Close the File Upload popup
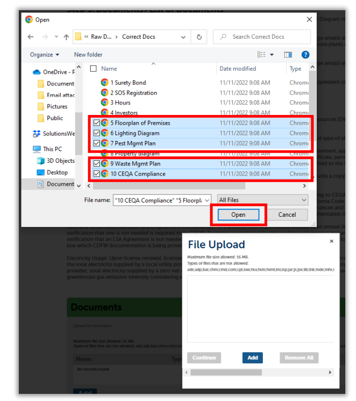 tap(332, 241)
